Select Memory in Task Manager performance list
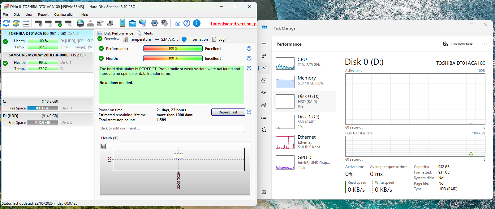The height and width of the screenshot is (209, 495). [305, 82]
